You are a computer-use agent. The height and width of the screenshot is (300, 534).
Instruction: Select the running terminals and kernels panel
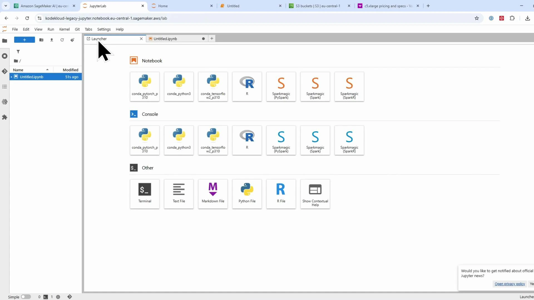click(x=4, y=56)
